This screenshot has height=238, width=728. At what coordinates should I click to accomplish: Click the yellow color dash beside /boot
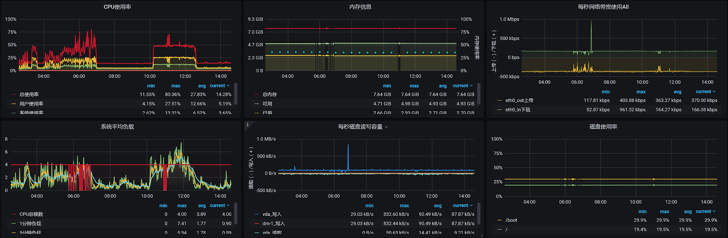[x=500, y=220]
